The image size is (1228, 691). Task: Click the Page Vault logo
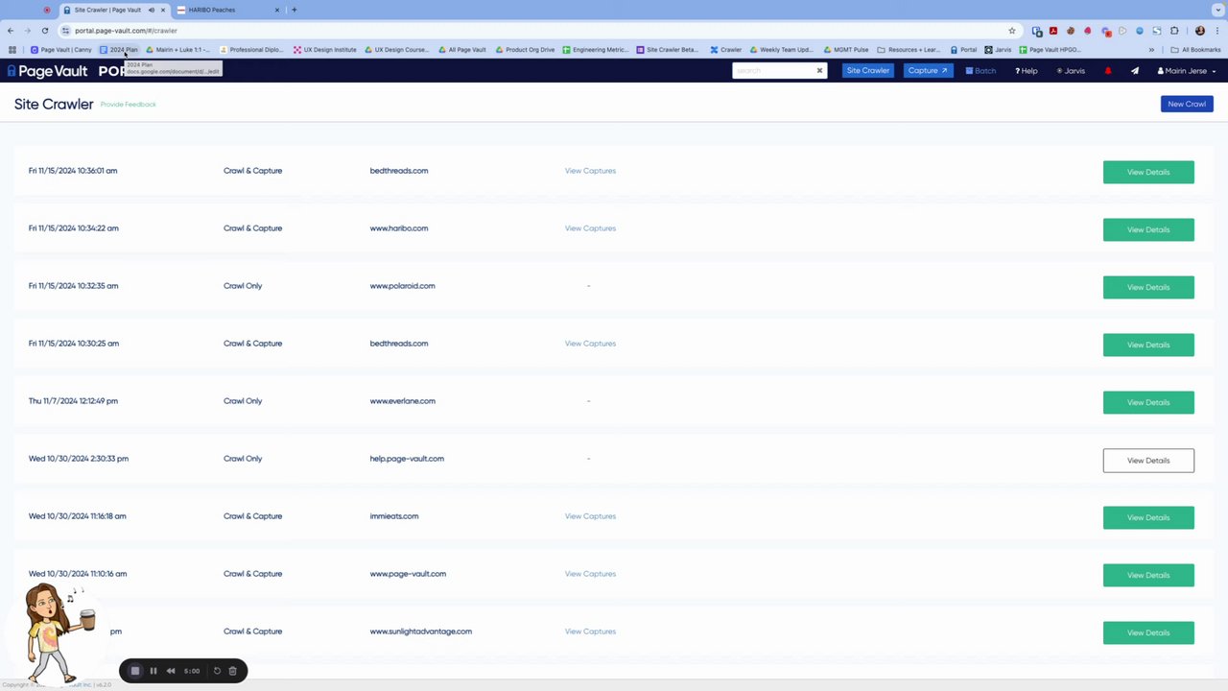click(x=47, y=71)
